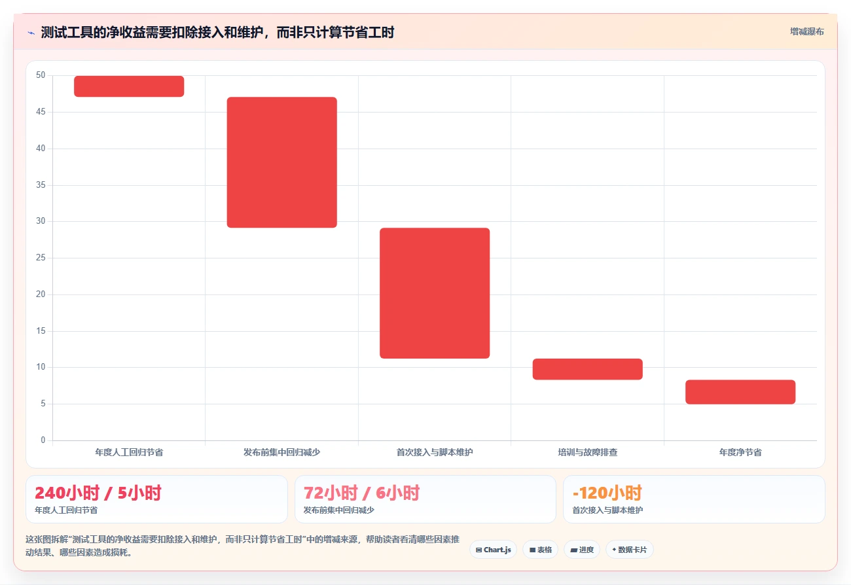Click the chart title 测试工具的净收益
Image resolution: width=851 pixels, height=585 pixels.
(x=217, y=33)
